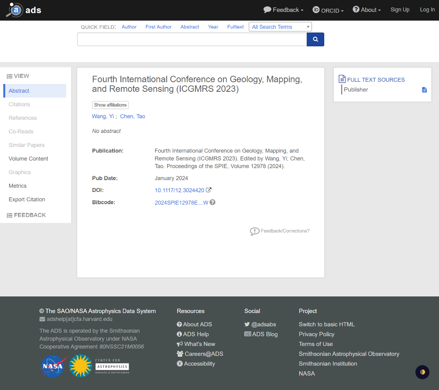Click author link Wang, Yi
The image size is (439, 390).
click(x=103, y=116)
